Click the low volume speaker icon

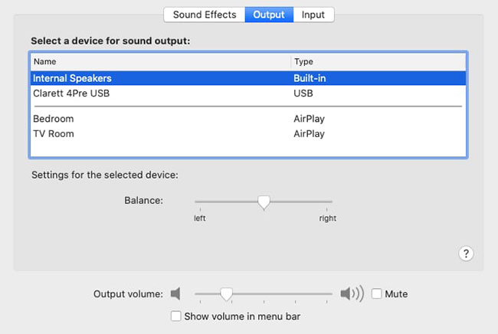pos(176,294)
